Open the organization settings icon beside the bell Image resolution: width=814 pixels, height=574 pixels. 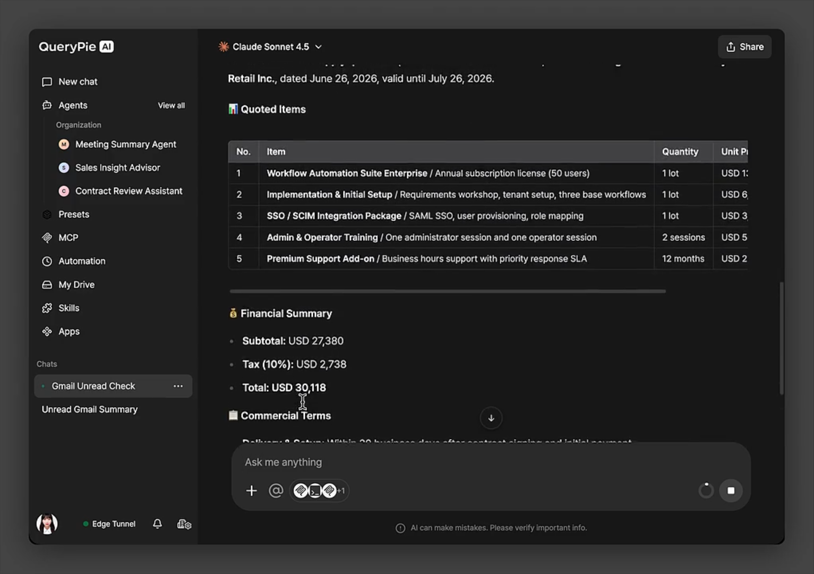click(x=184, y=524)
